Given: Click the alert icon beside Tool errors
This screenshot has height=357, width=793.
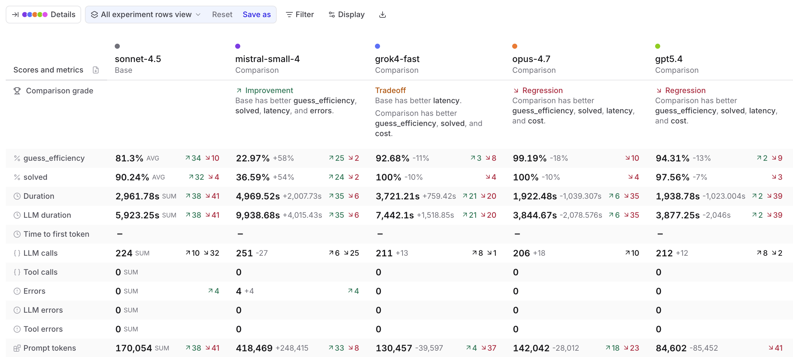Looking at the screenshot, I should (x=17, y=329).
